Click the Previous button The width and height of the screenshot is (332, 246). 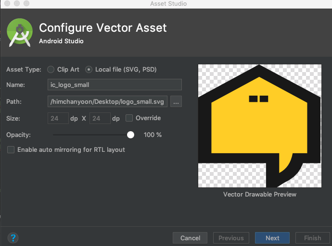231,238
